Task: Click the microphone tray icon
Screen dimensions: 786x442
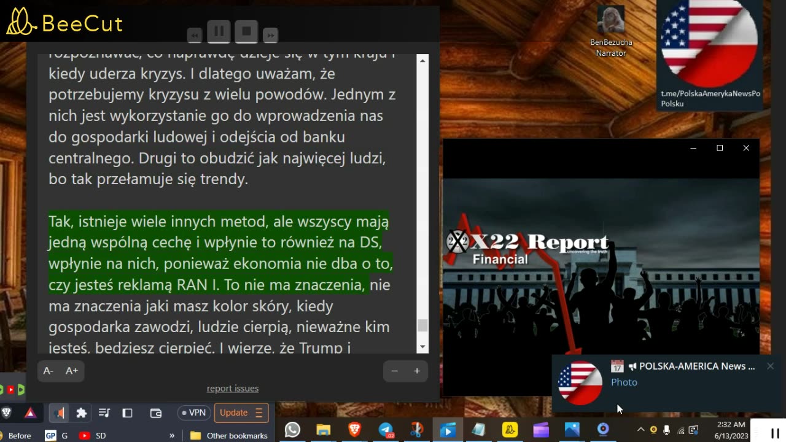Action: click(667, 430)
